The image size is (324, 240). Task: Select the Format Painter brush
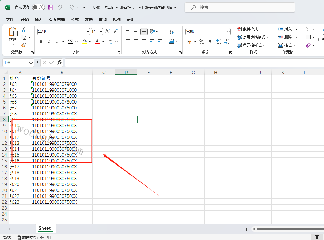click(x=23, y=45)
